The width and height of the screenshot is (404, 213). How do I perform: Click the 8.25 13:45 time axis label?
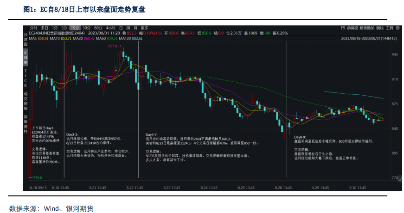point(246,188)
